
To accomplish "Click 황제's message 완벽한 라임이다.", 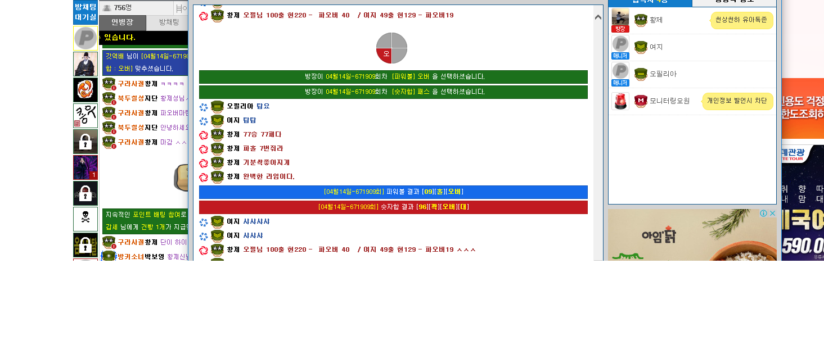I will [269, 177].
